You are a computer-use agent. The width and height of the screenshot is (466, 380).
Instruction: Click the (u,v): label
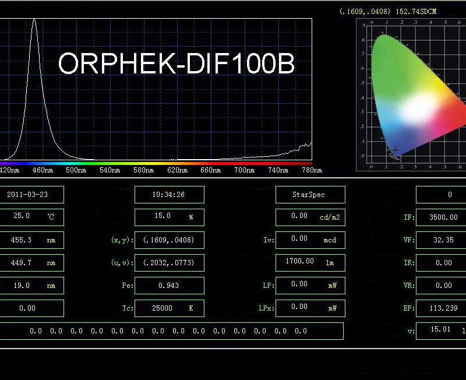point(122,263)
